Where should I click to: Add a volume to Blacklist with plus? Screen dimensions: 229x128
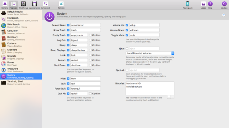[169, 97]
